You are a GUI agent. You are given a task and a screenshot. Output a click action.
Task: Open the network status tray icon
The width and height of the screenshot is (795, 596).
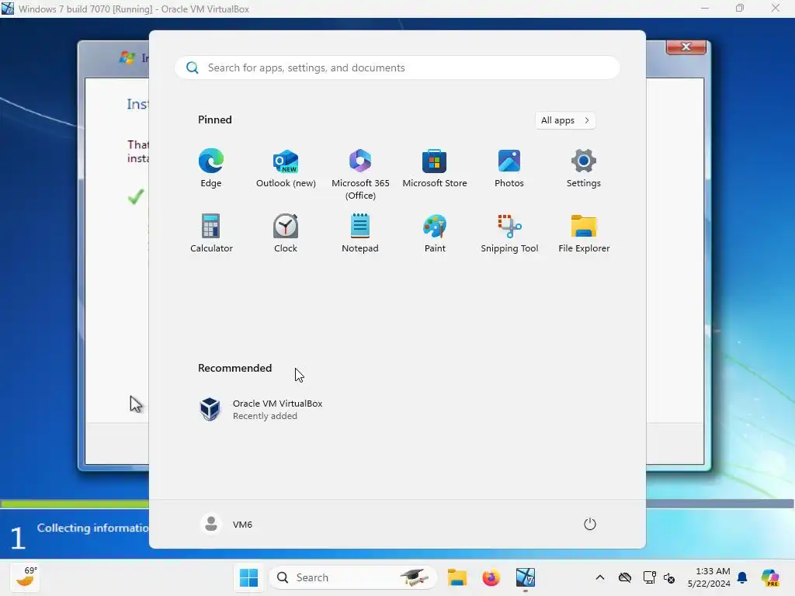pyautogui.click(x=650, y=577)
